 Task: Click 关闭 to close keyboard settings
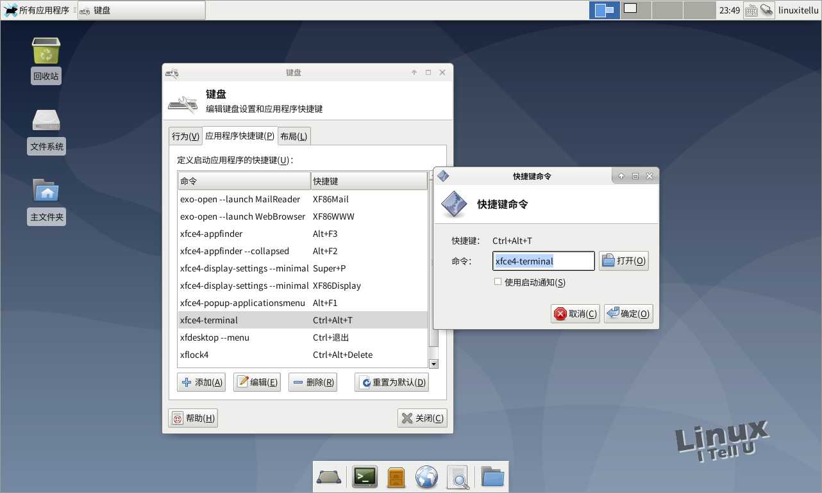click(x=423, y=418)
